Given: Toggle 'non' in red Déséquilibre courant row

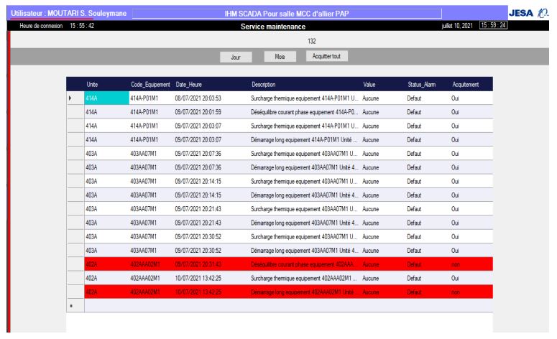Looking at the screenshot, I should (x=457, y=264).
